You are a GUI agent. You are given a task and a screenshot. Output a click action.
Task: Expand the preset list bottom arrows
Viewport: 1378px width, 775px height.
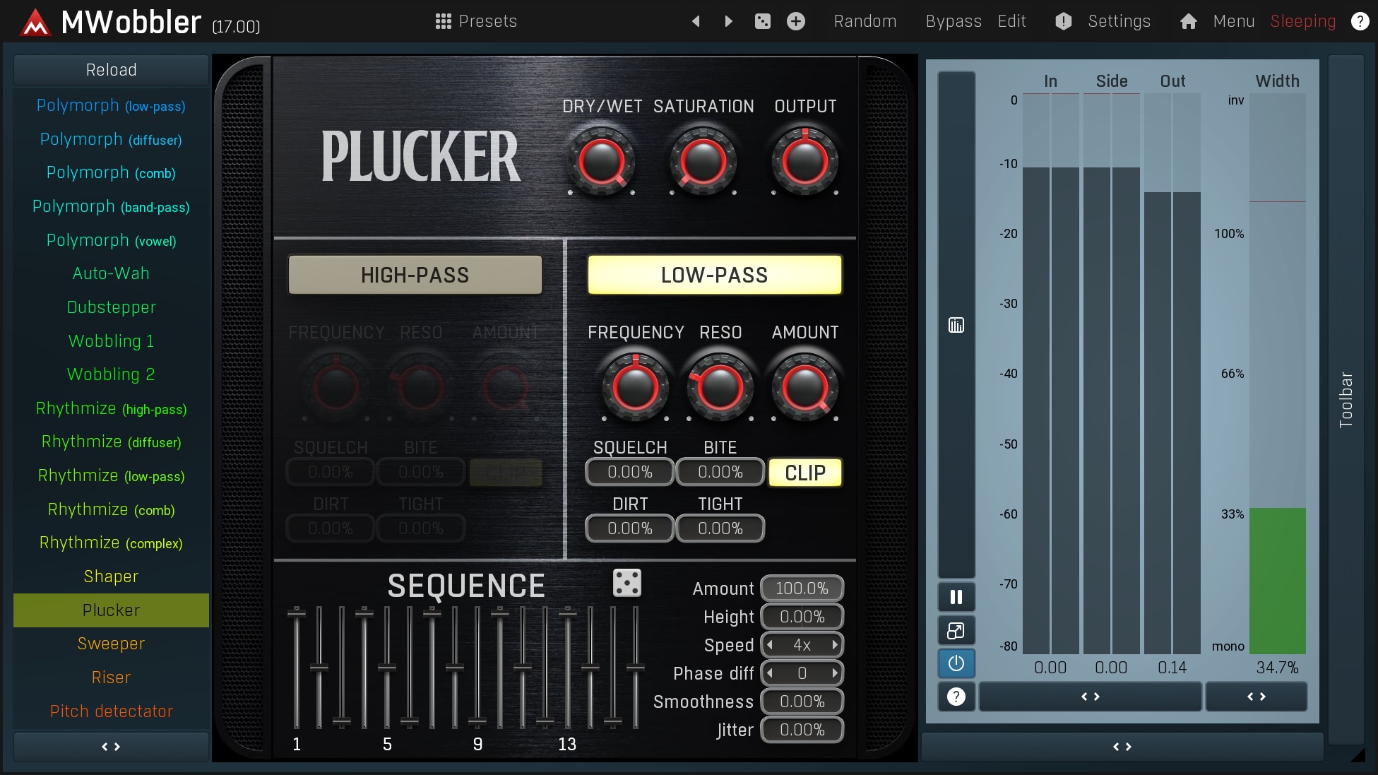pos(111,747)
